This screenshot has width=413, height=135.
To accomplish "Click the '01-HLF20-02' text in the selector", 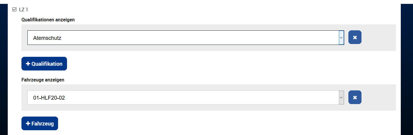I will 49,98.
